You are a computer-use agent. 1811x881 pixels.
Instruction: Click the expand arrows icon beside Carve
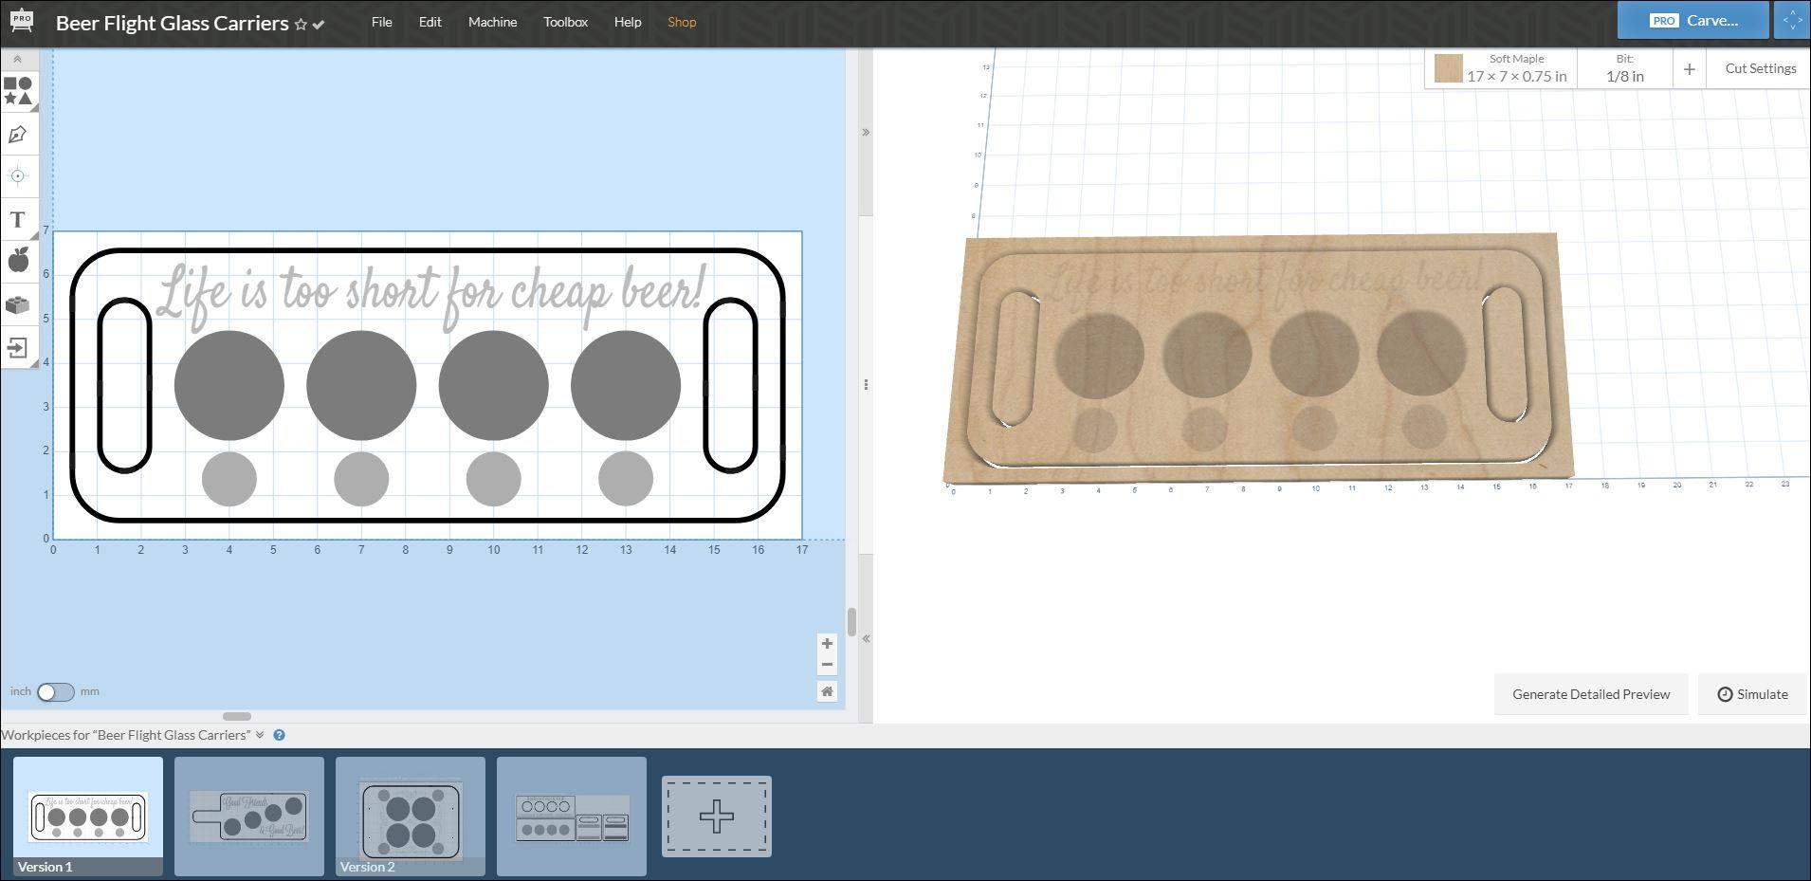1791,20
